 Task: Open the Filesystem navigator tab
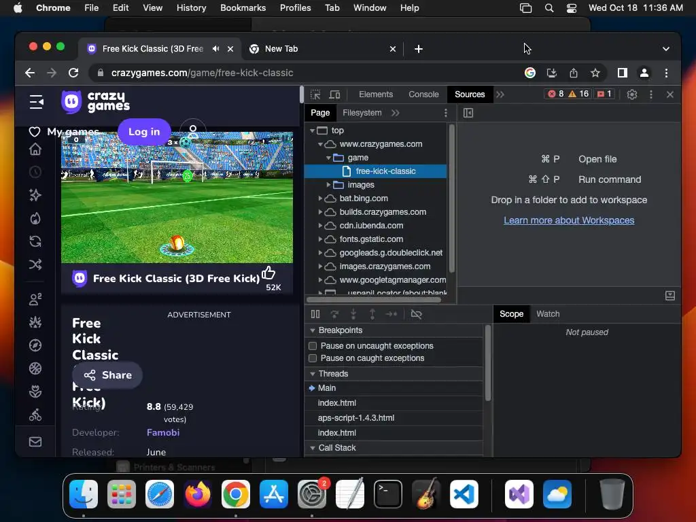(362, 113)
